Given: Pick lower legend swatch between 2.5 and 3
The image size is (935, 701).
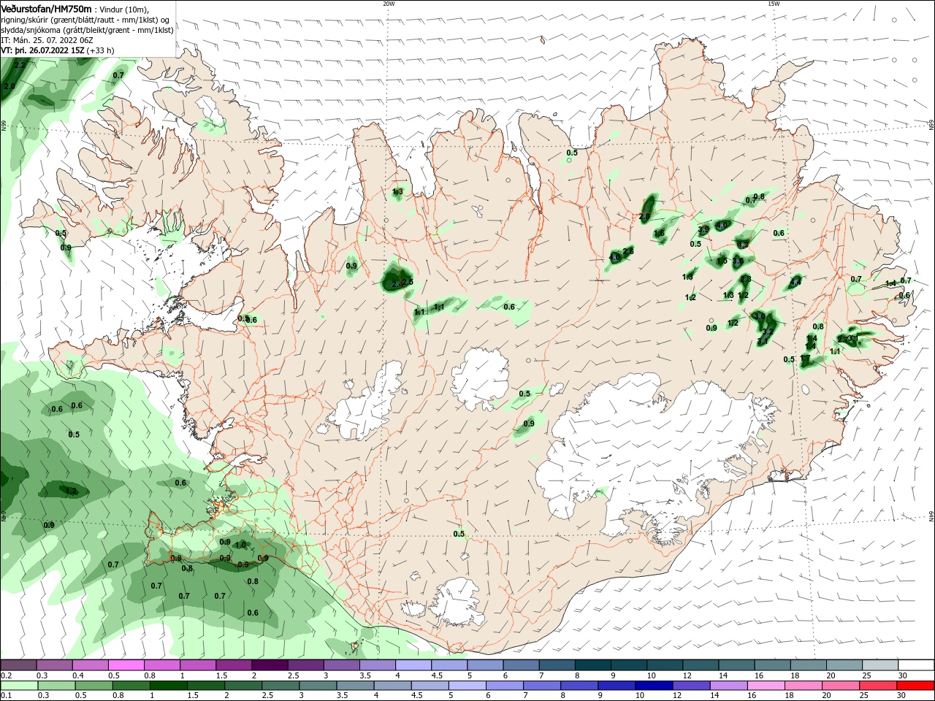Looking at the screenshot, I should click(x=280, y=686).
